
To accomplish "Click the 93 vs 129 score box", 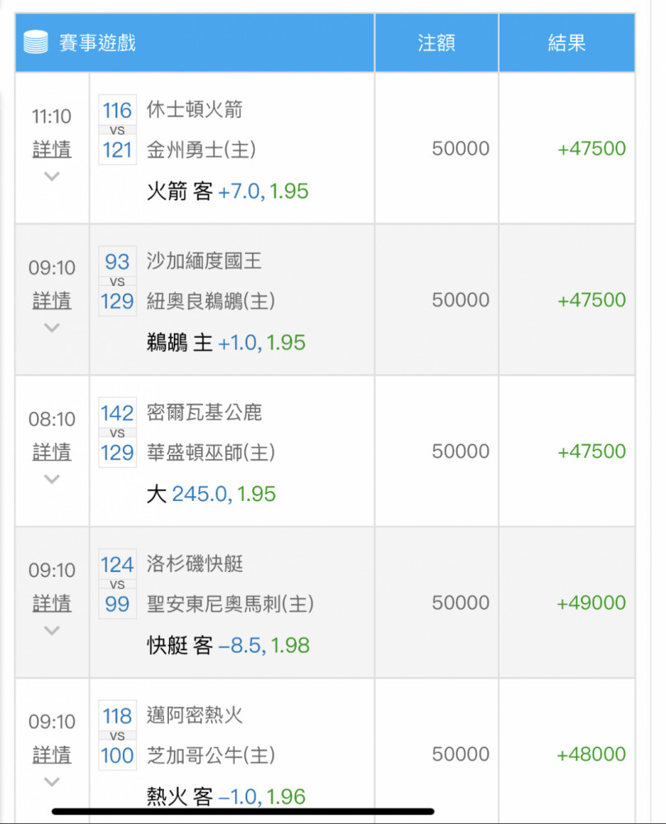I will [x=117, y=281].
